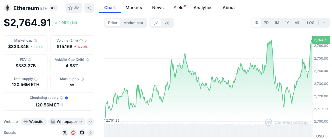Visit the Ethereum Website link
The height and width of the screenshot is (139, 332).
coord(34,122)
